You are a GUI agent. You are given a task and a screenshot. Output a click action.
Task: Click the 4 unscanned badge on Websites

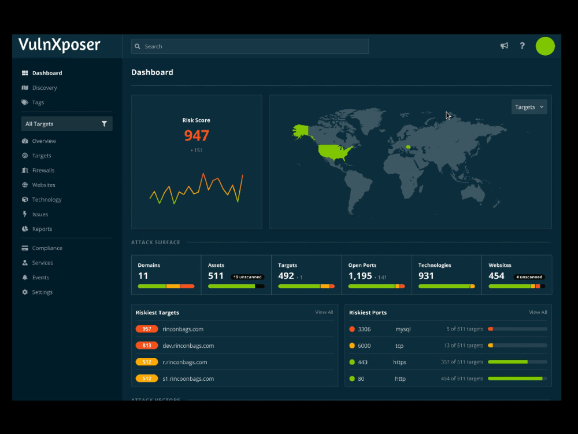529,277
